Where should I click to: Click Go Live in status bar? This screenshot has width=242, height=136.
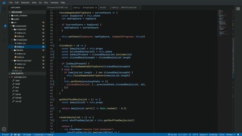(172, 134)
